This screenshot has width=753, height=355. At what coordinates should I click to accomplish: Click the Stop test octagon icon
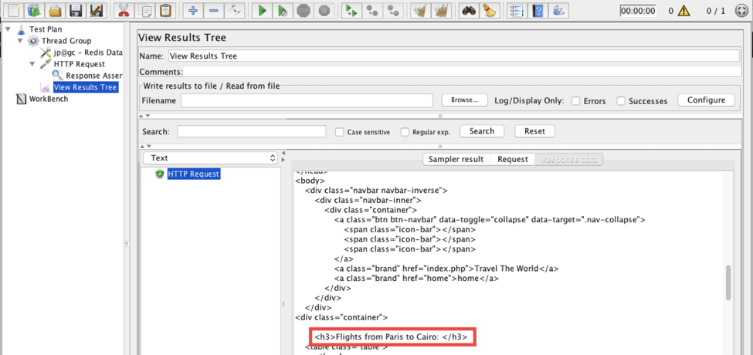[304, 9]
